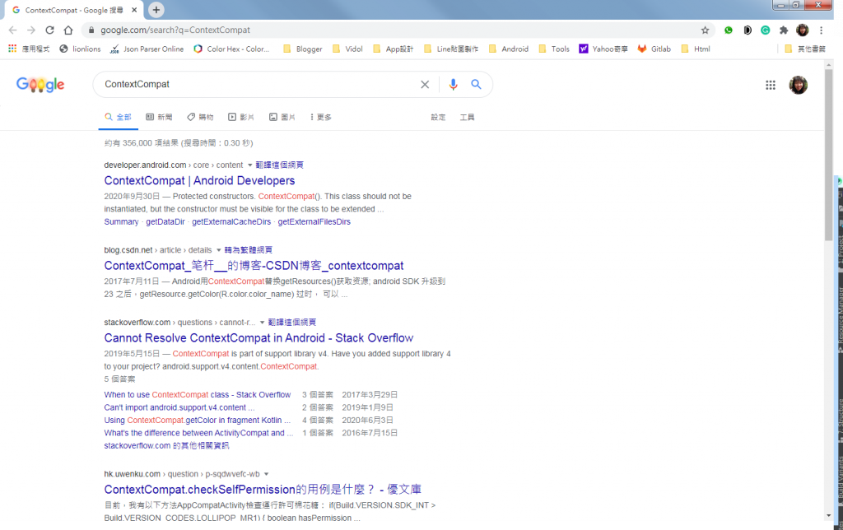Open stackoverflow.com 的其他相關資訊 link
The height and width of the screenshot is (530, 843).
[x=166, y=445]
